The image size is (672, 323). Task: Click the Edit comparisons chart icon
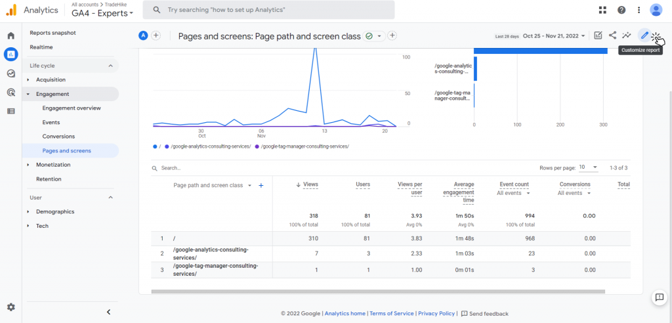pos(598,35)
